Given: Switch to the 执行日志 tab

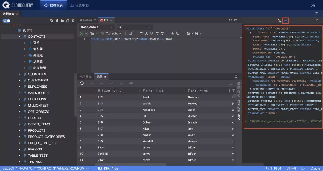Looking at the screenshot, I should [x=85, y=77].
